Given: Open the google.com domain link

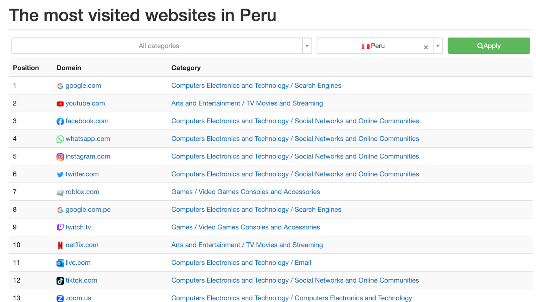Looking at the screenshot, I should [83, 86].
